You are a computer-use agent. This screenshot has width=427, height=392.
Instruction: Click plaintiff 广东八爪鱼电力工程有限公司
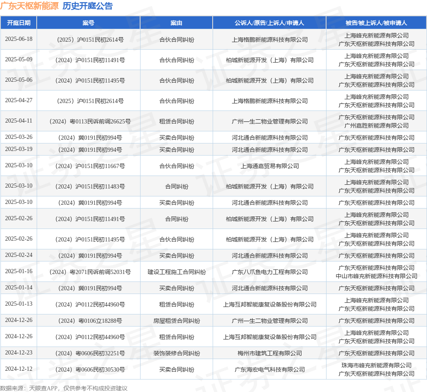270,272
